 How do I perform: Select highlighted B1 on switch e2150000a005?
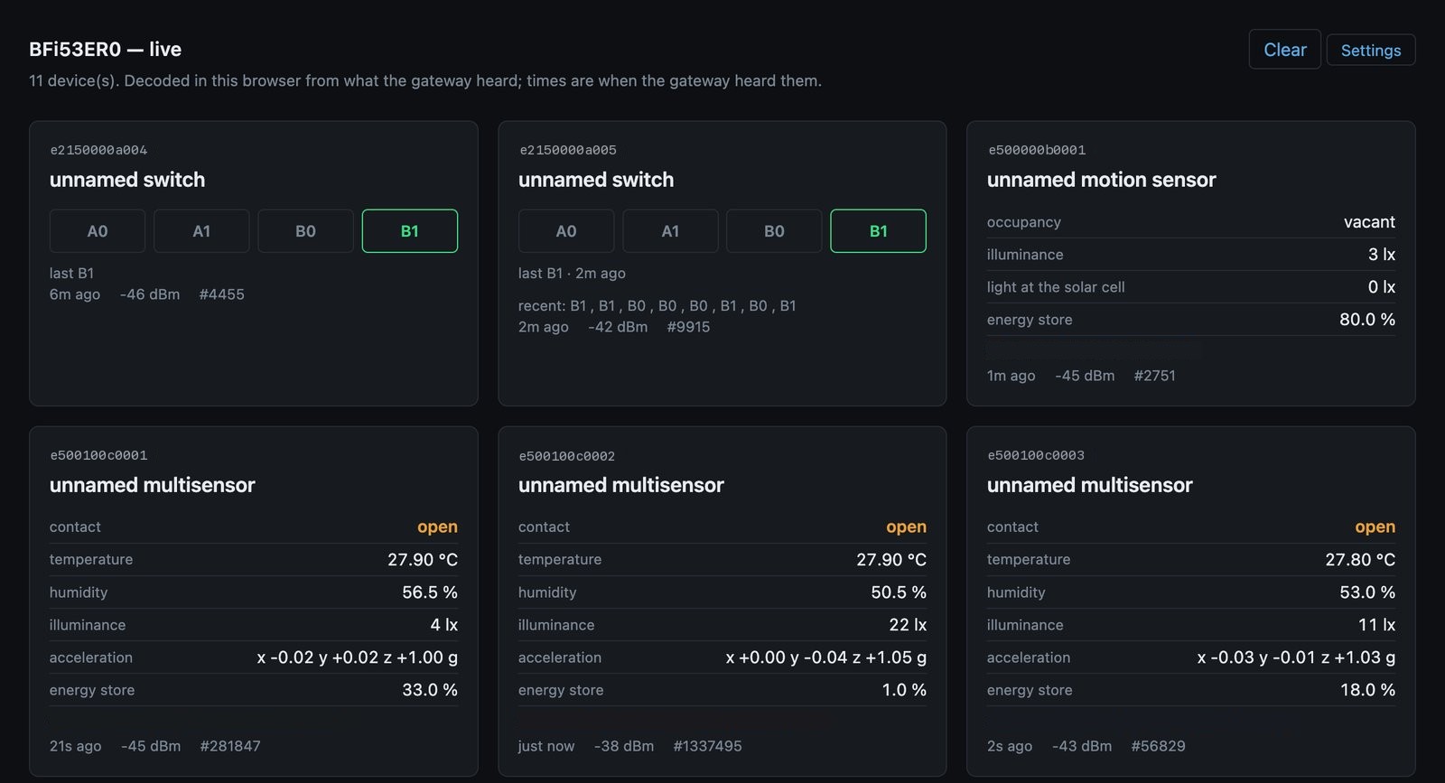point(879,231)
